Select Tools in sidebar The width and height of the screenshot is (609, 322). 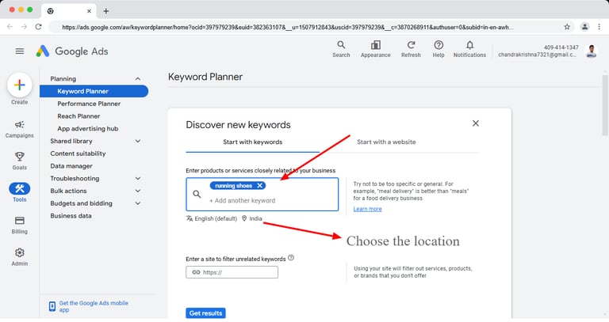click(x=19, y=192)
